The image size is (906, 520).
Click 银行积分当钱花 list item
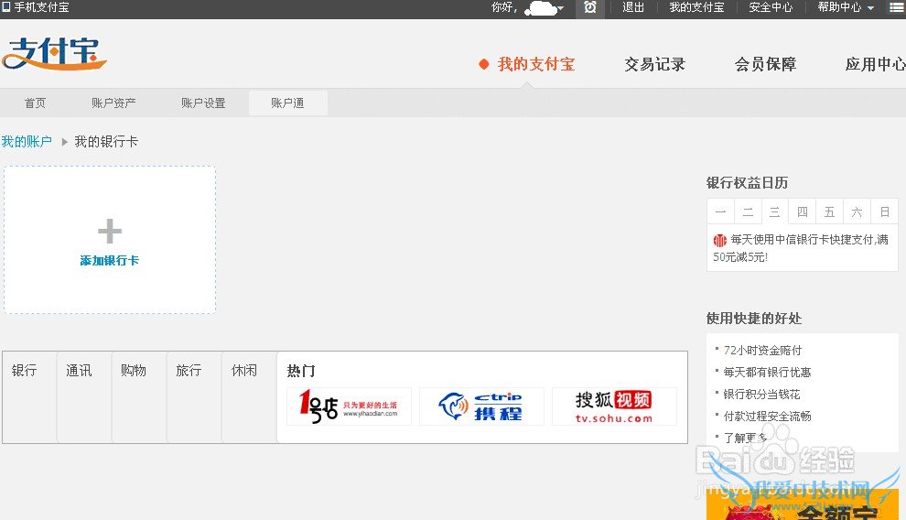pyautogui.click(x=762, y=394)
